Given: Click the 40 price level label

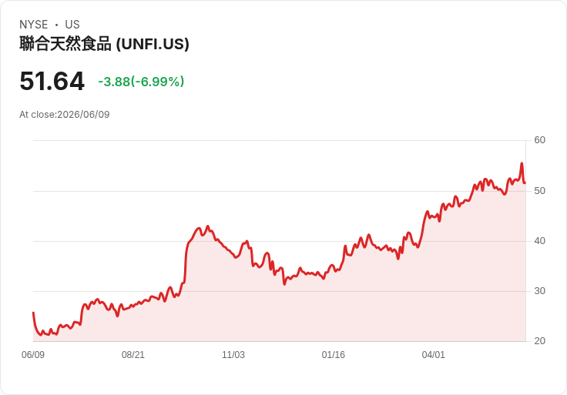Looking at the screenshot, I should click(539, 241).
